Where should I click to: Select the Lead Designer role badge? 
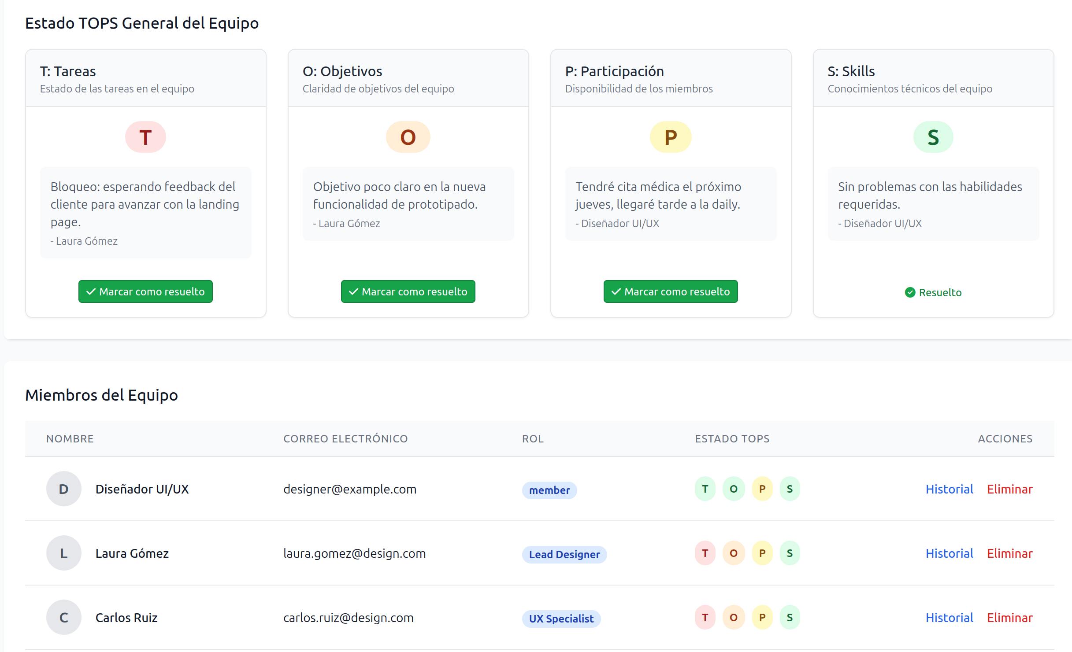tap(564, 554)
